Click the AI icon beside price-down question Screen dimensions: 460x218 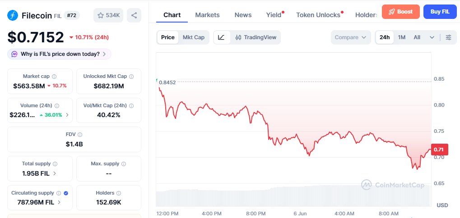(x=14, y=54)
